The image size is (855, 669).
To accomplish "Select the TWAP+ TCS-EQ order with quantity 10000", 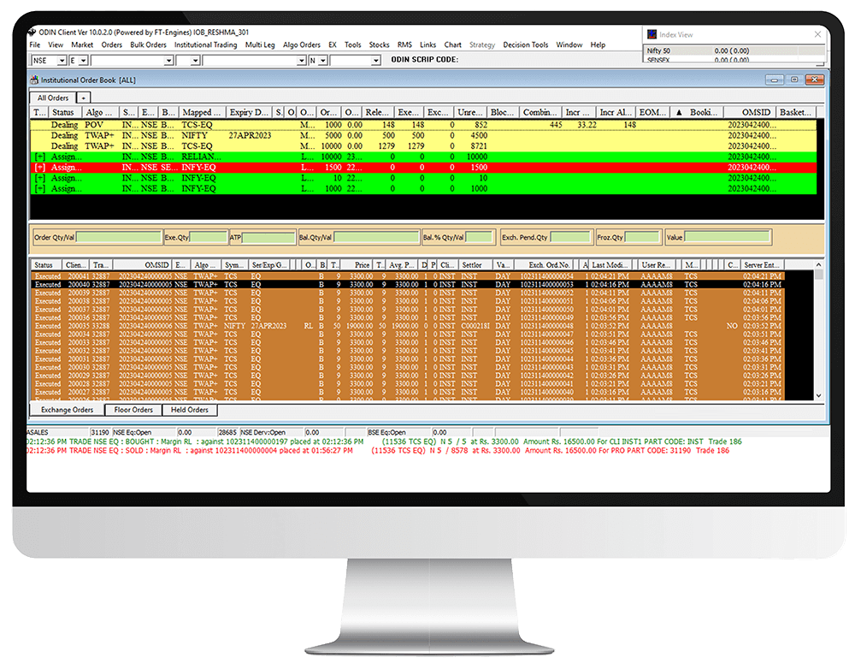I will (423, 146).
